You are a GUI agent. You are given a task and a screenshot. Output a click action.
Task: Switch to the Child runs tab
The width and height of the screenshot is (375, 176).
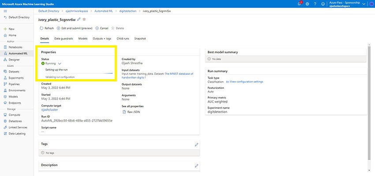tap(124, 39)
